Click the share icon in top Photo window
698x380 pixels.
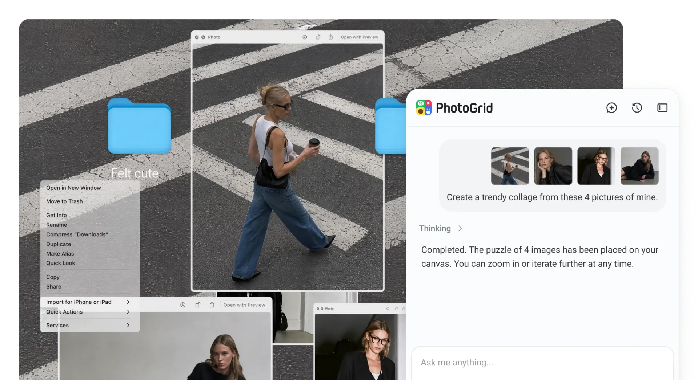[x=330, y=37]
